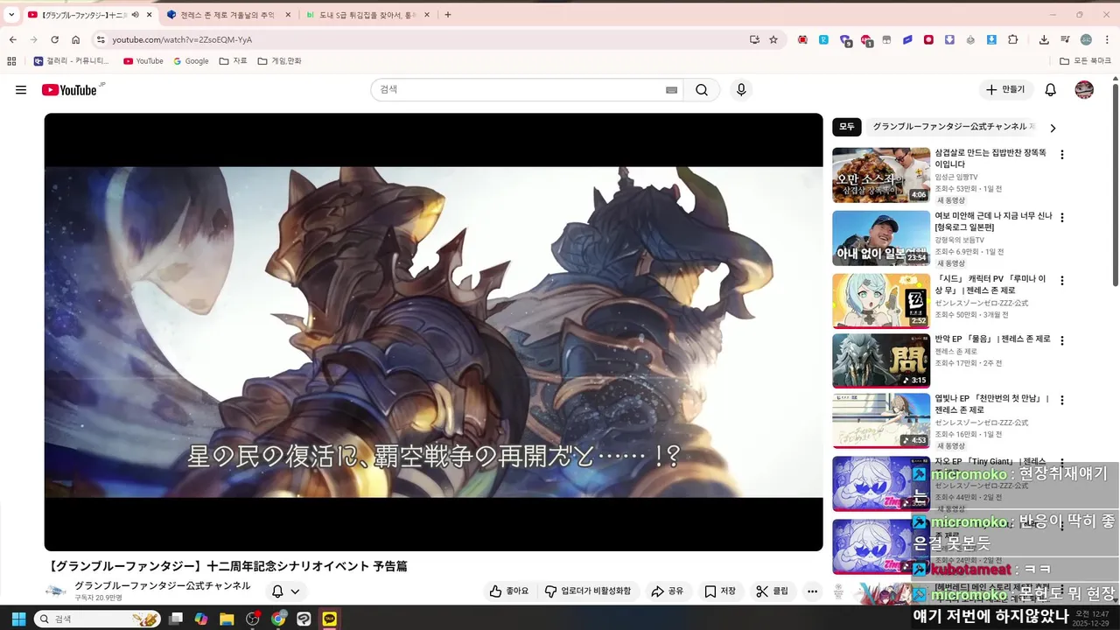Open Chrome downloads tray icon

1044,39
